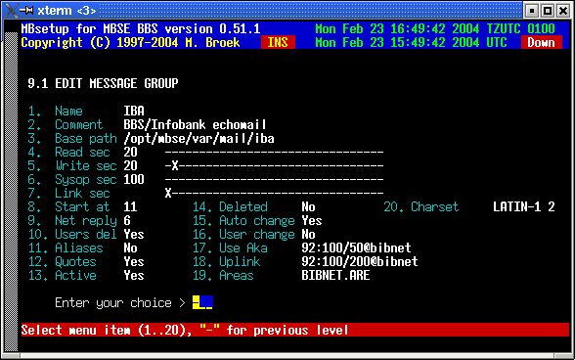575x360 pixels.
Task: Click the red Down status indicator
Action: click(x=542, y=43)
